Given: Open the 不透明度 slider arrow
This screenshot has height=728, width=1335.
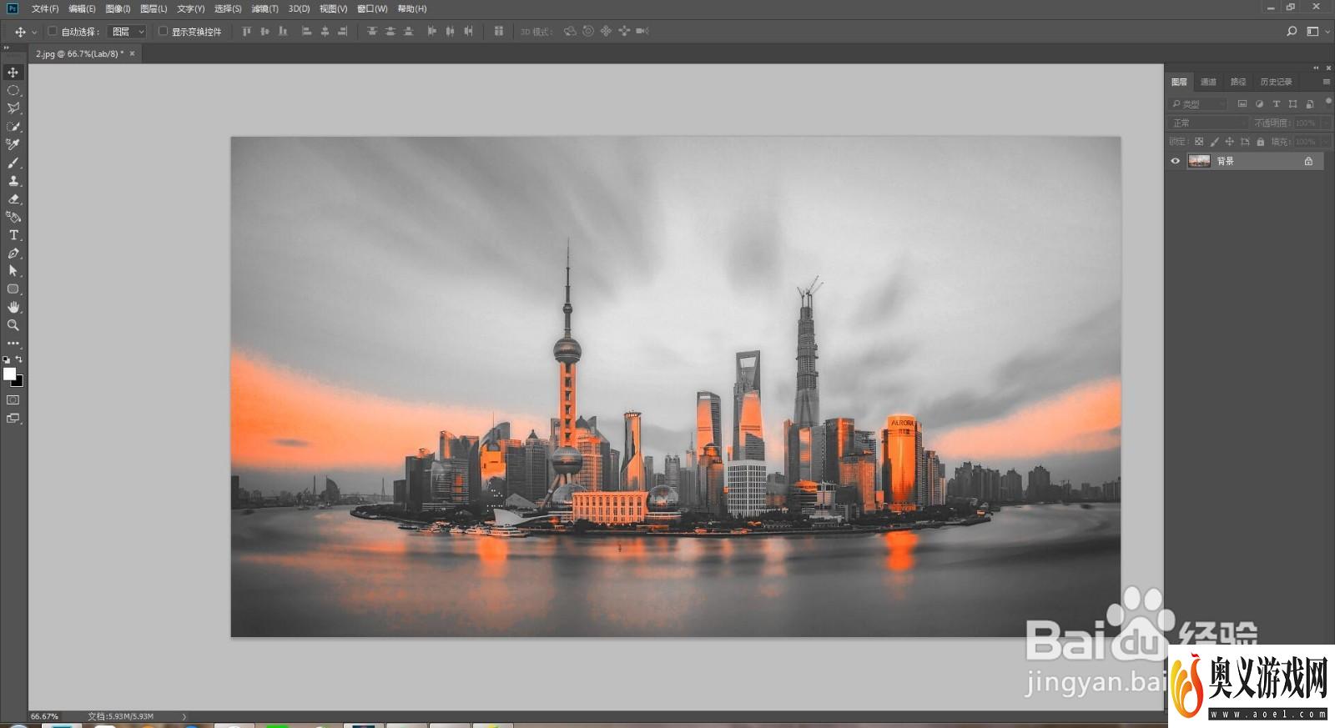Looking at the screenshot, I should pos(1326,123).
